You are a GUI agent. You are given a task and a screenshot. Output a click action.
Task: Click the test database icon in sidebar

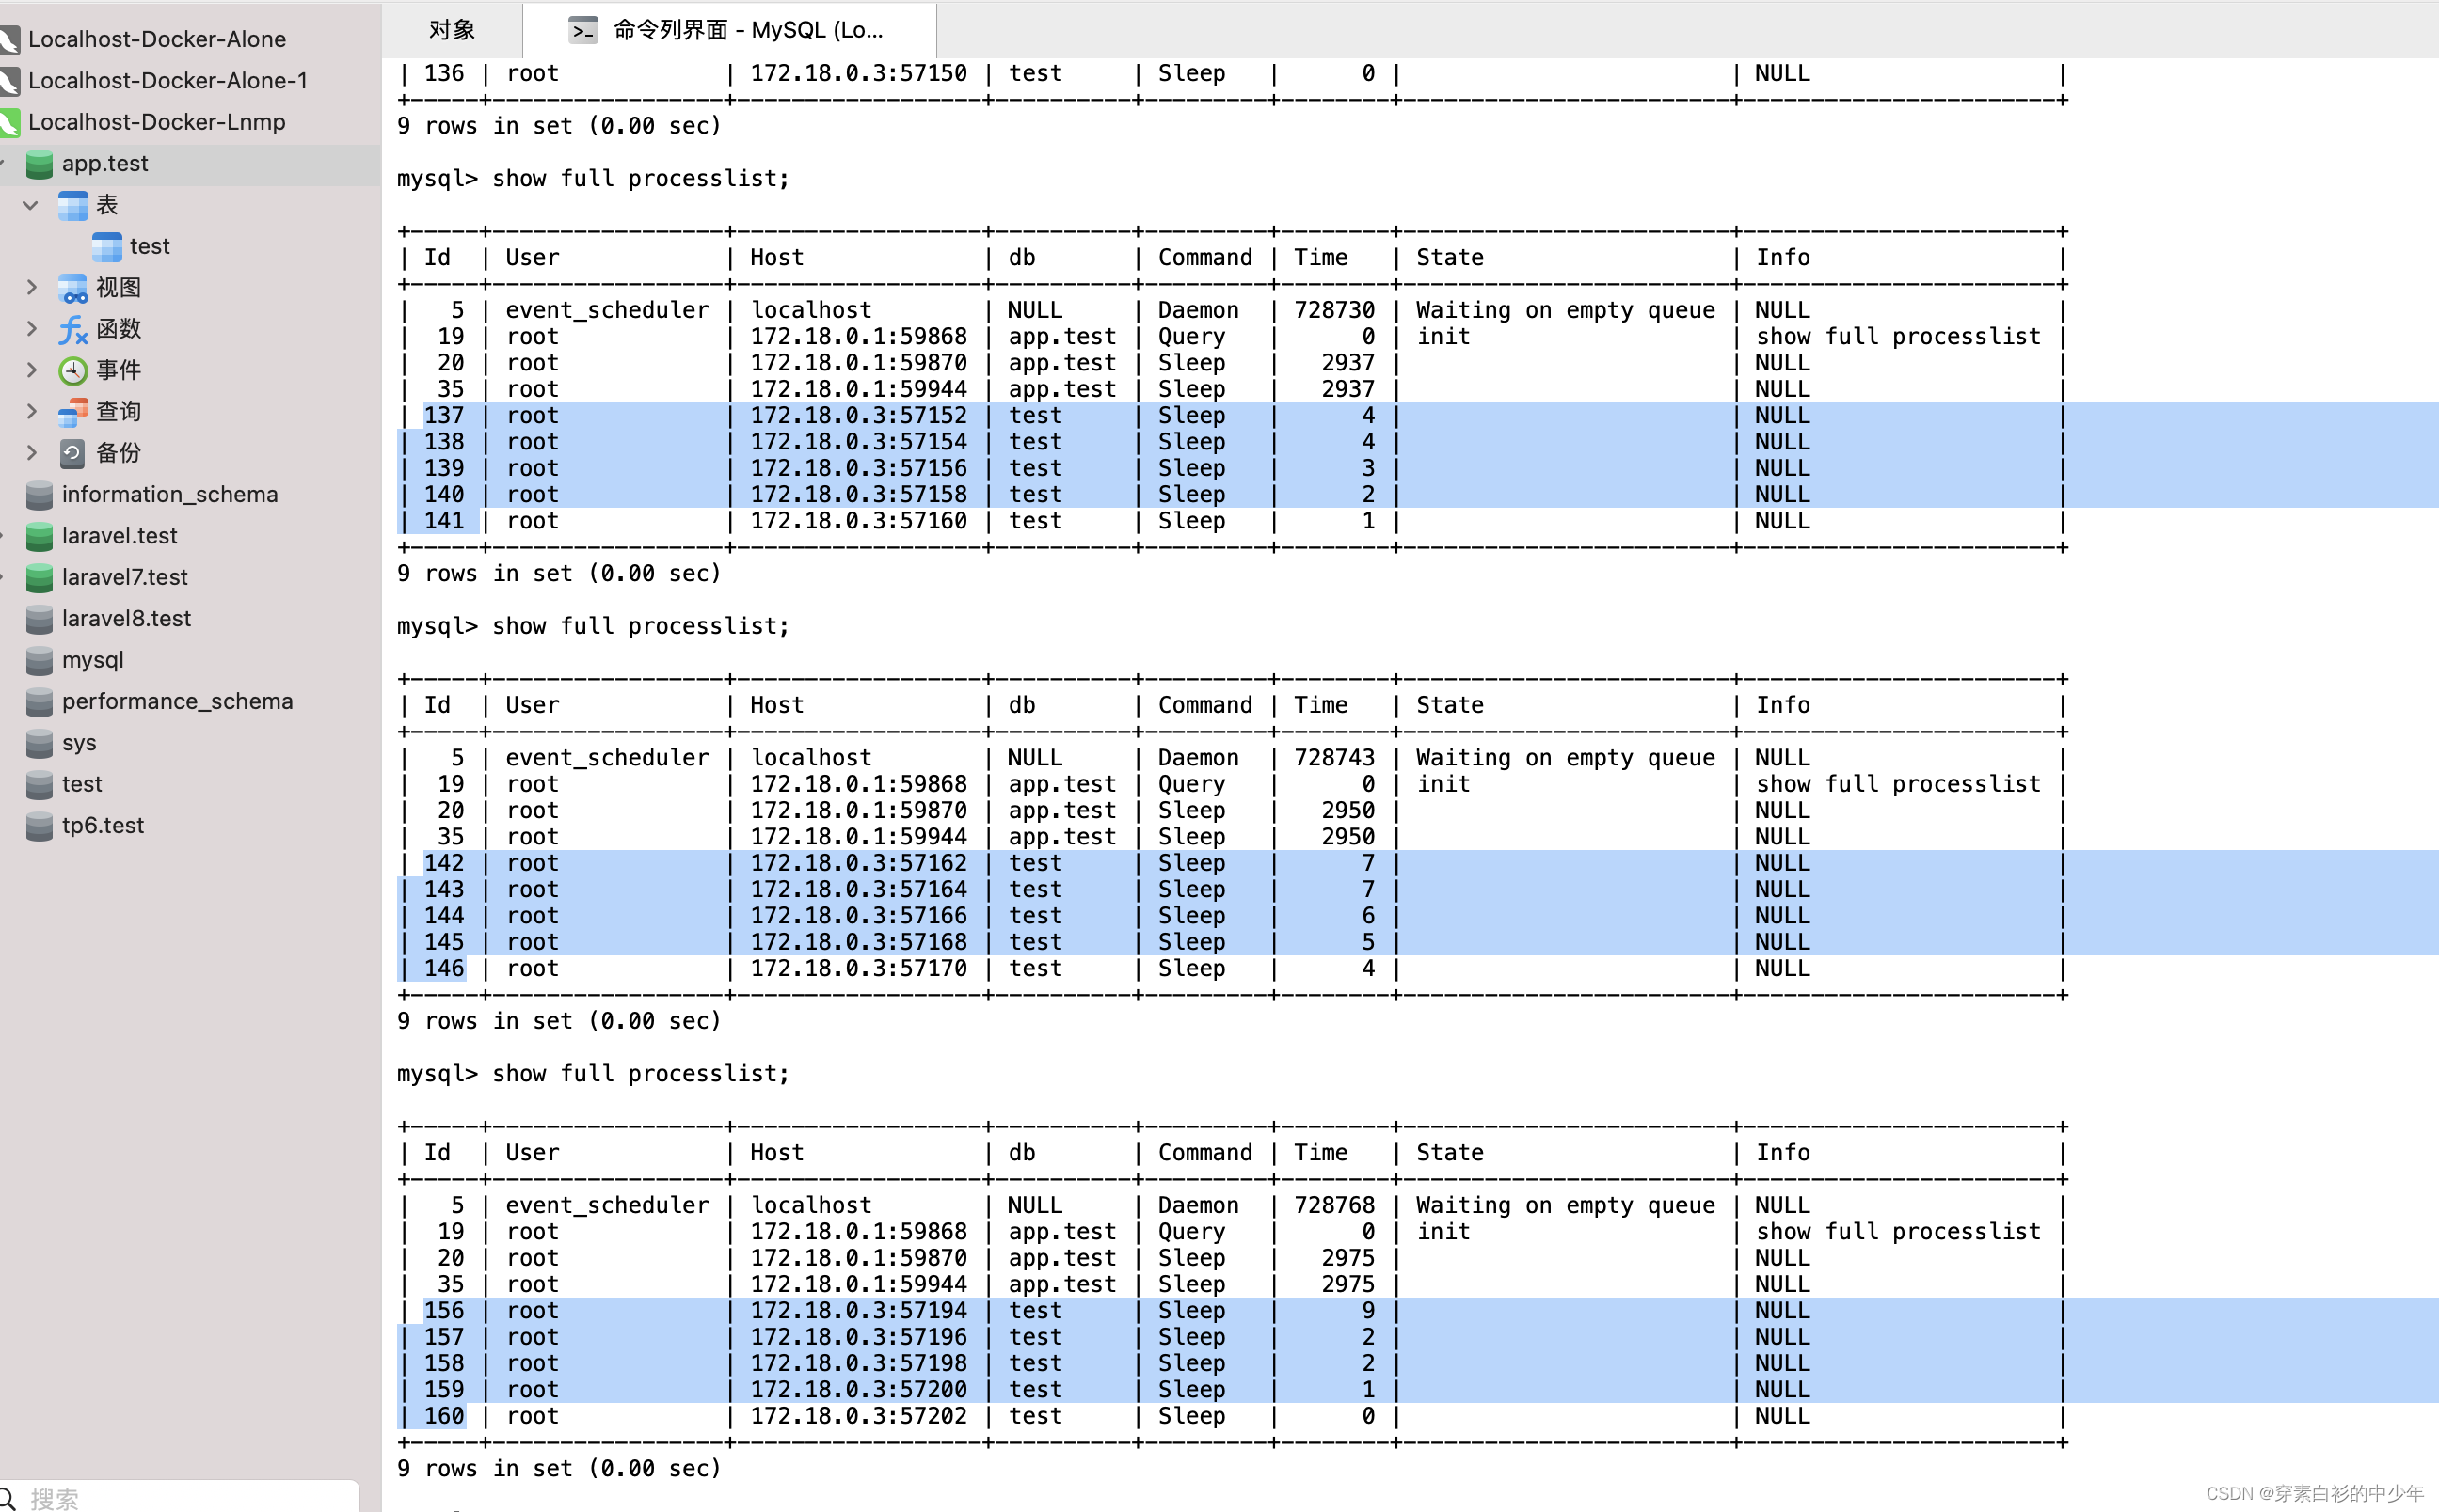(39, 784)
